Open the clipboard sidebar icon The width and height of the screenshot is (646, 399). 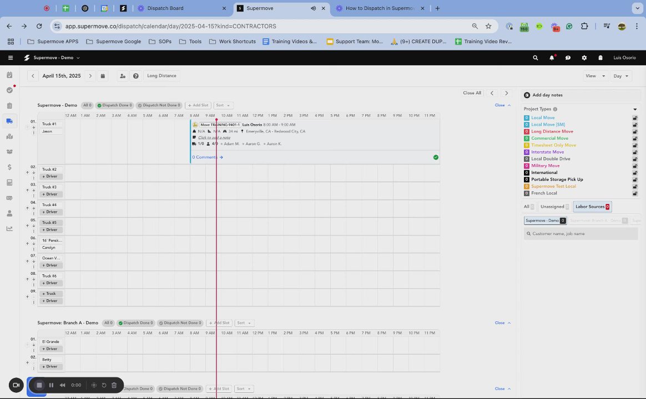(9, 106)
